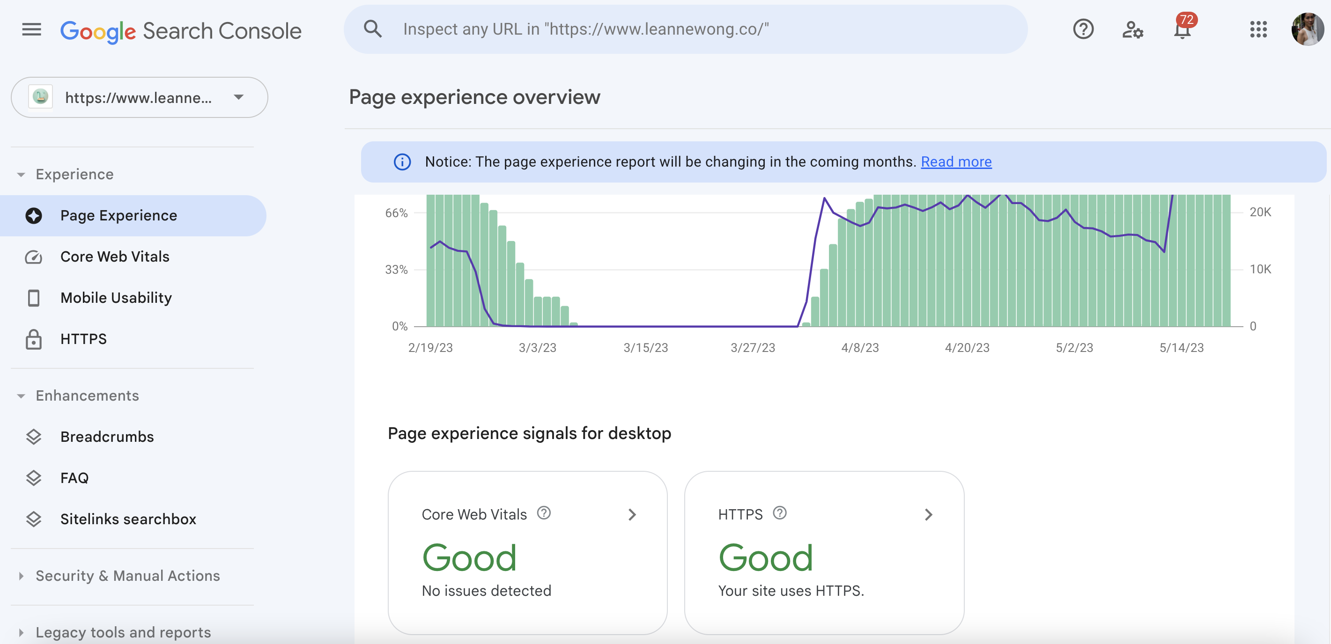This screenshot has height=644, width=1331.
Task: Click the FAQ layers icon
Action: click(34, 478)
